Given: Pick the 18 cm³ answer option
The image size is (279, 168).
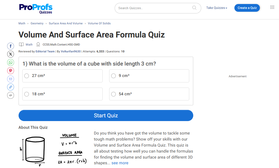Looking at the screenshot, I should [27, 94].
